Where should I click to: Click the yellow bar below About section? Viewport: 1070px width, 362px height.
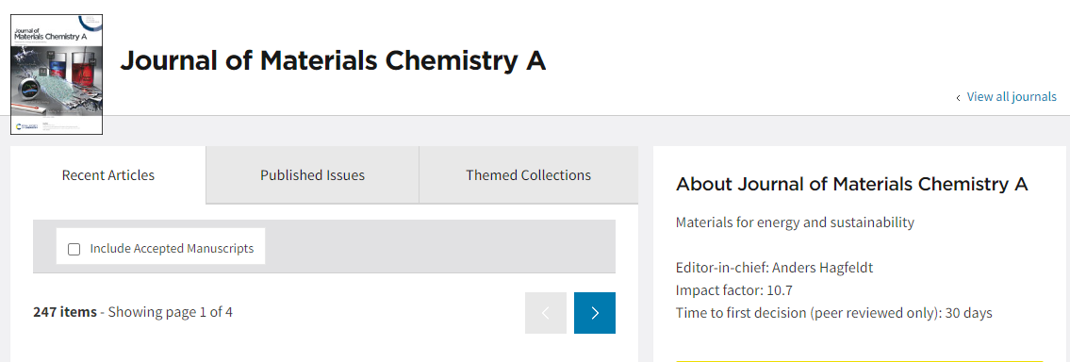(860, 361)
